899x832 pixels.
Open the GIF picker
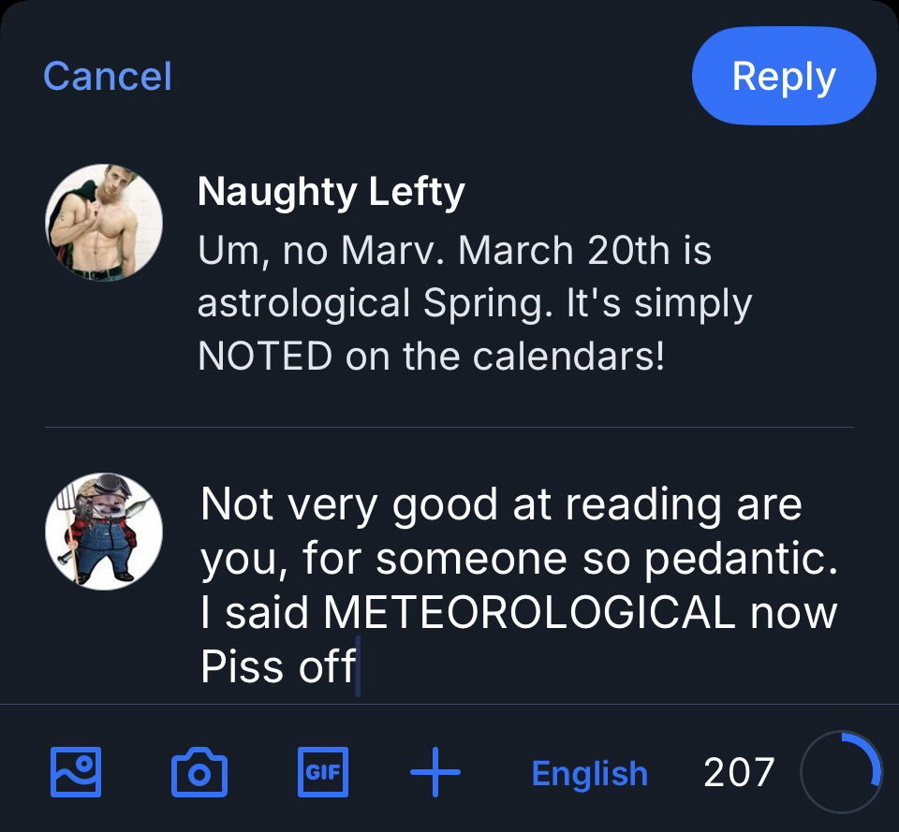(322, 772)
